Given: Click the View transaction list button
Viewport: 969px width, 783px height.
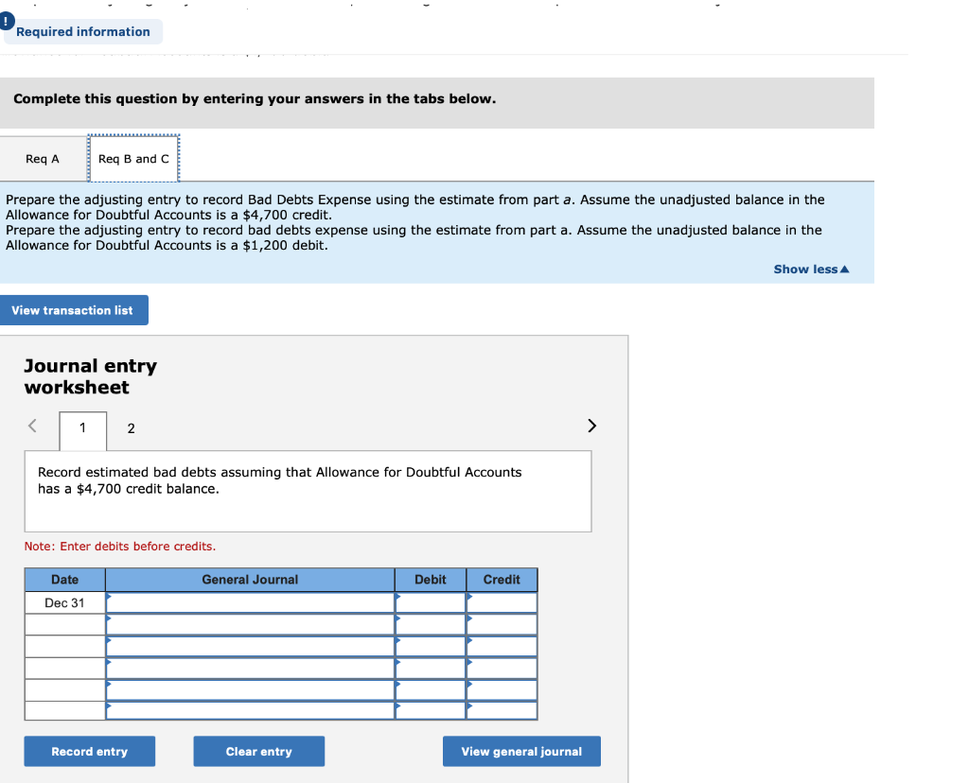Looking at the screenshot, I should 74,309.
